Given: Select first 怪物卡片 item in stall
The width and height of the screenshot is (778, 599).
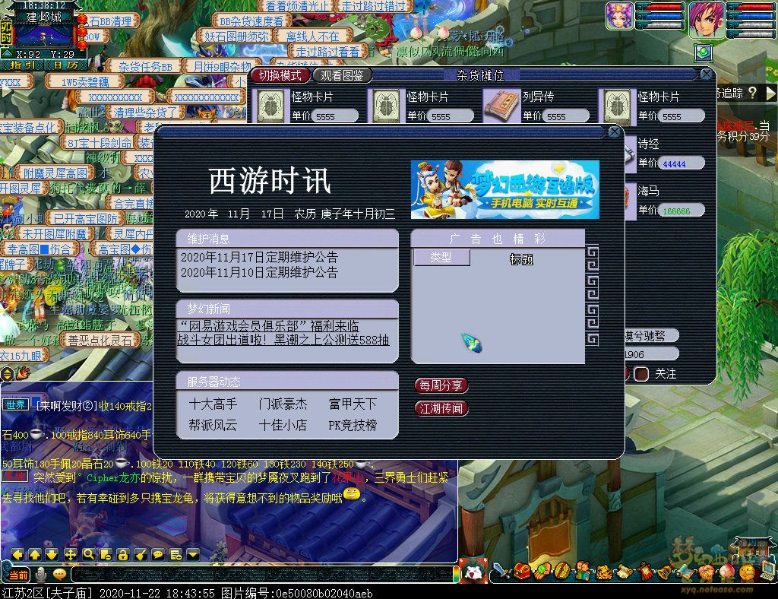Looking at the screenshot, I should click(271, 105).
